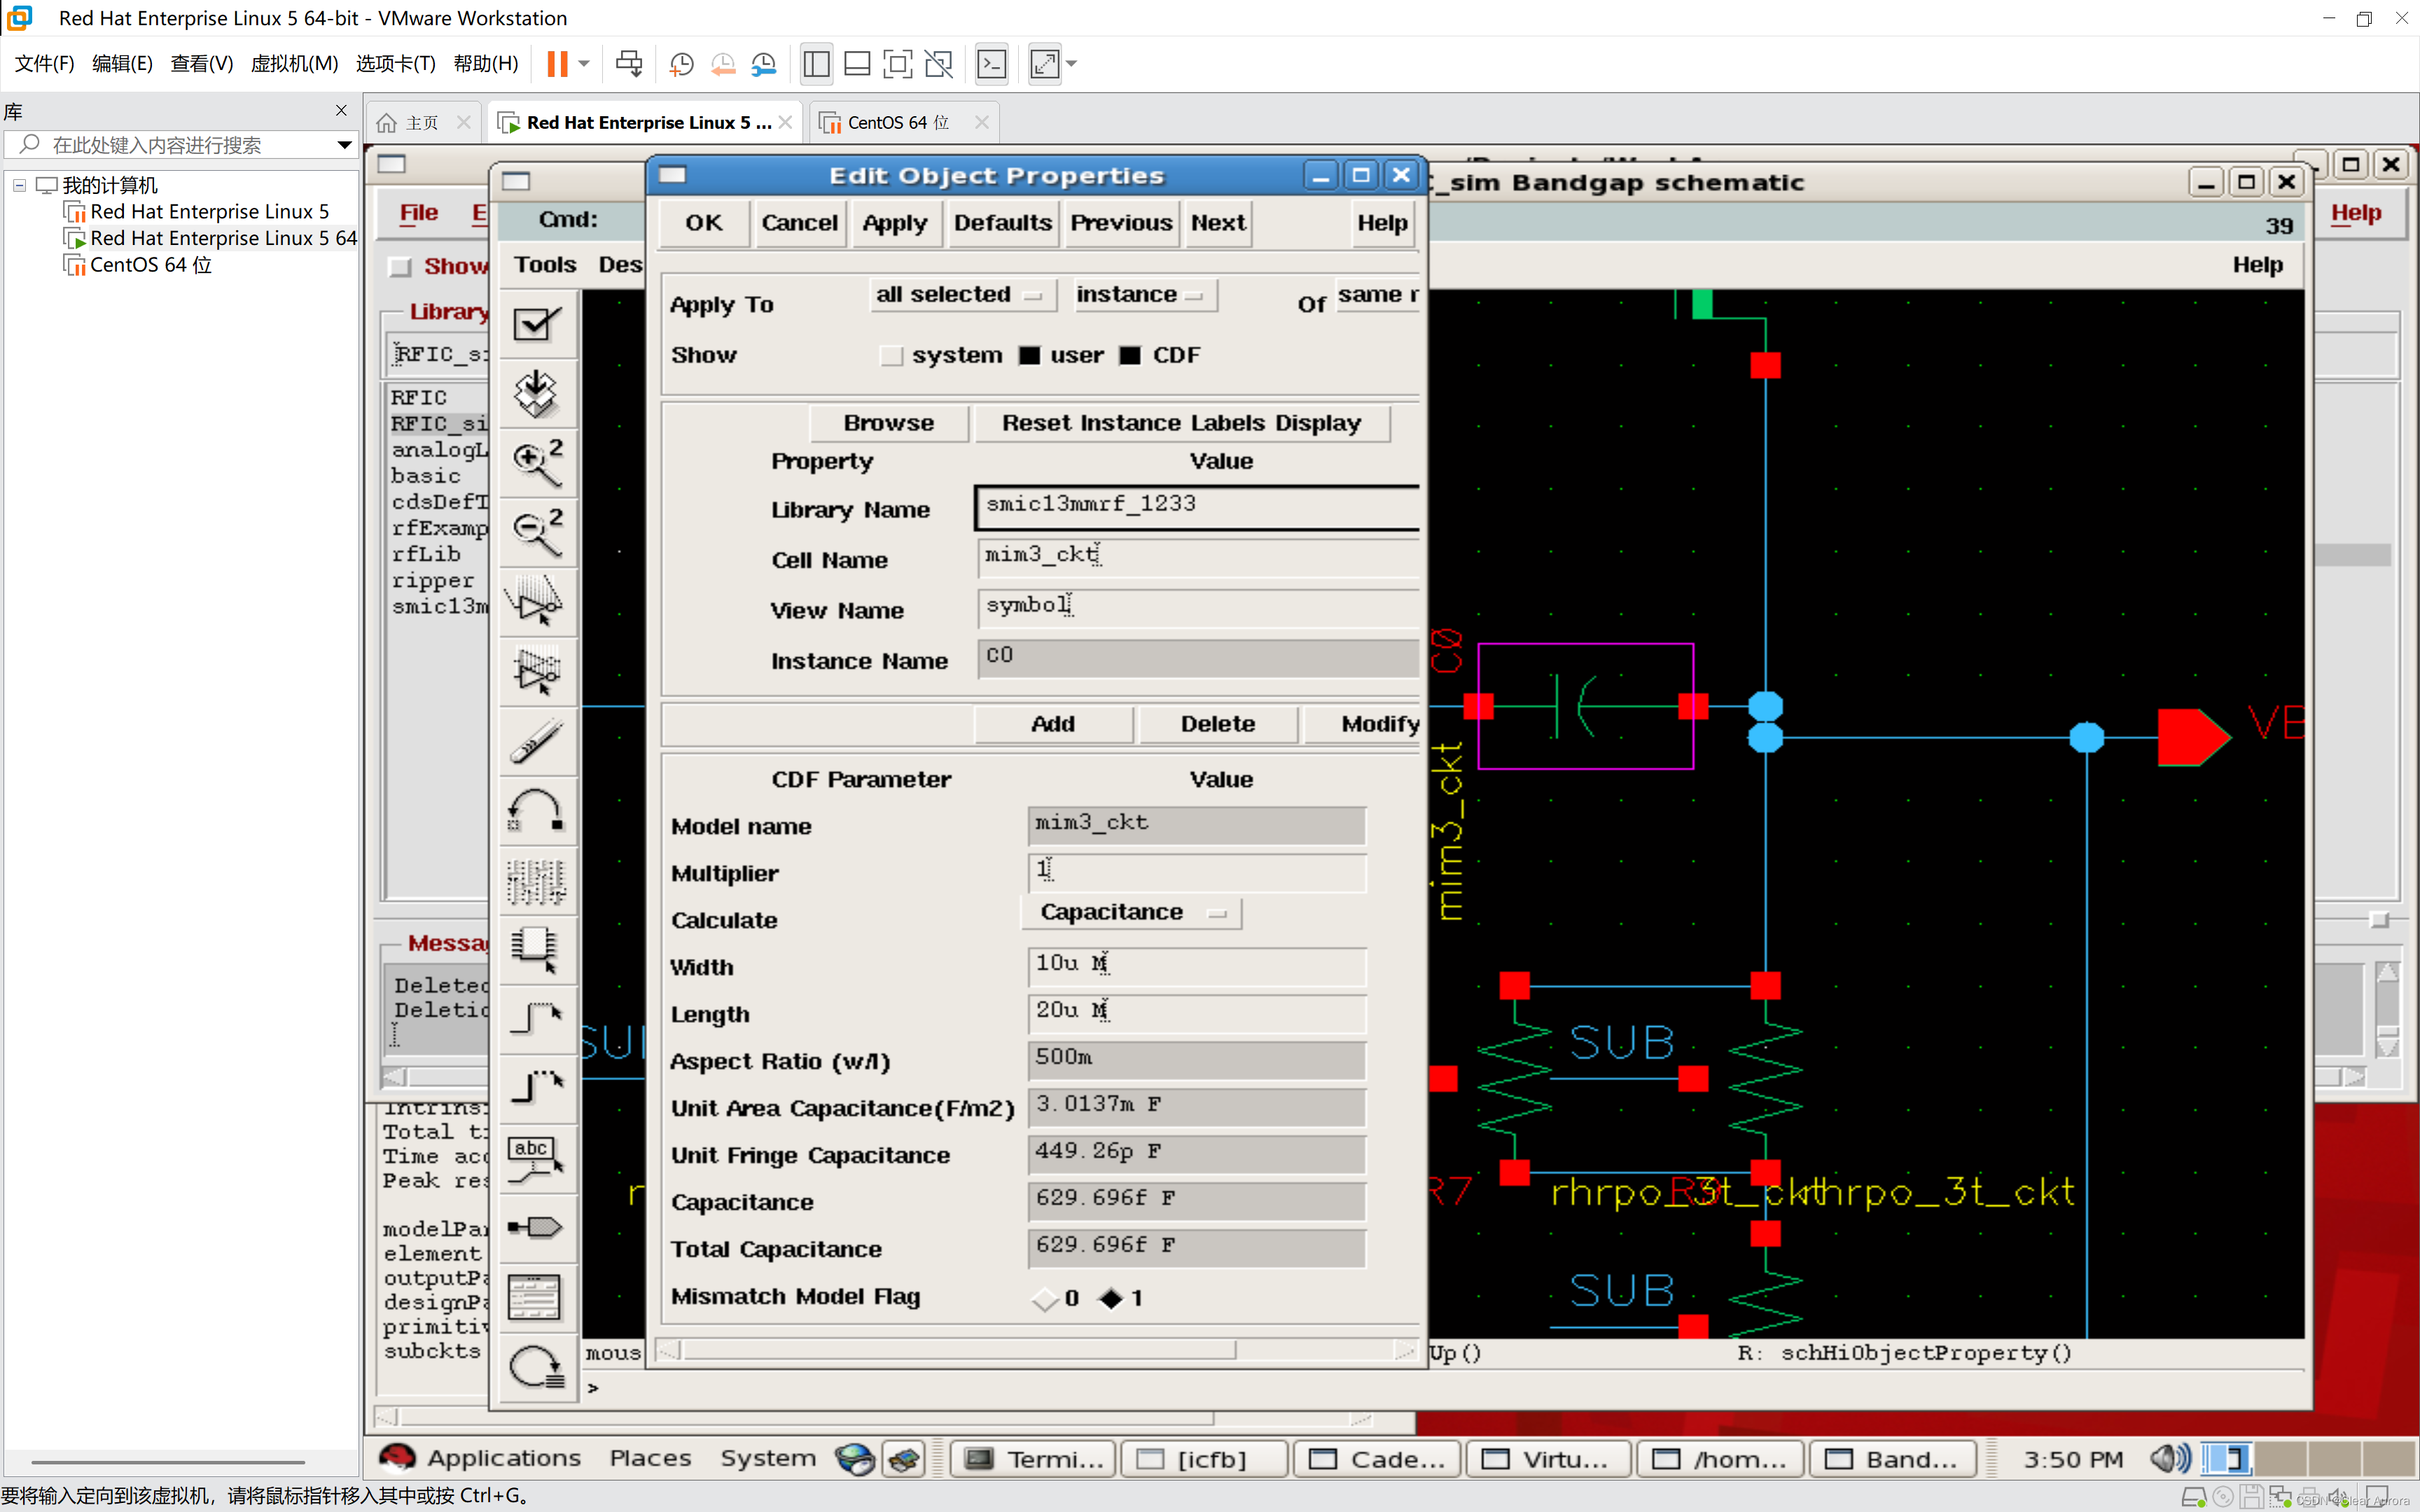2420x1512 pixels.
Task: Open the Tools menu
Action: pos(545,265)
